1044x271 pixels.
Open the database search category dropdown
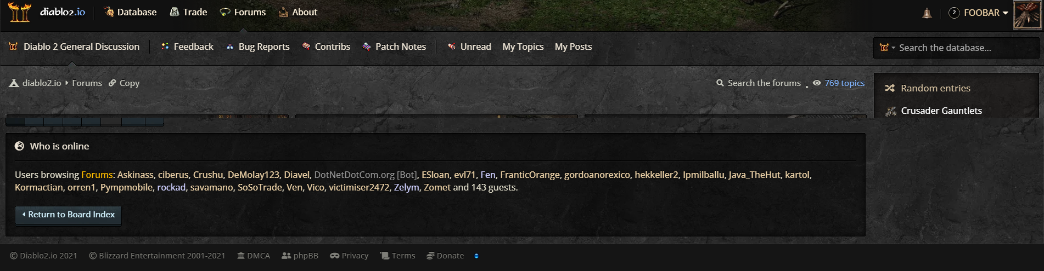pos(887,48)
